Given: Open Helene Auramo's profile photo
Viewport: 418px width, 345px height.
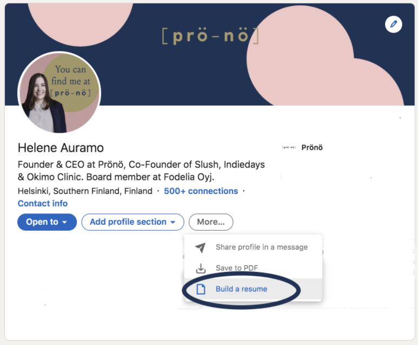Looking at the screenshot, I should point(59,93).
